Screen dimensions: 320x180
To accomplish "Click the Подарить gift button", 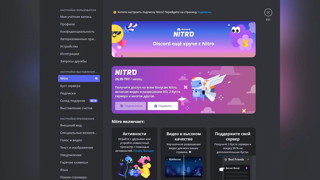I will coord(163,106).
